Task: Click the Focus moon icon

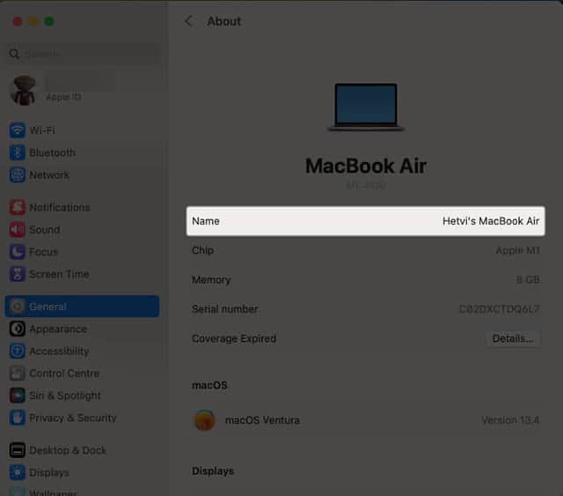Action: tap(18, 252)
